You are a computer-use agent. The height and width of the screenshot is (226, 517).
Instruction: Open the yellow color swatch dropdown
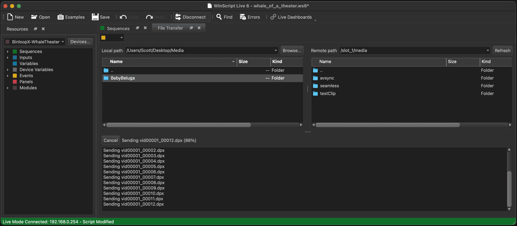121,38
